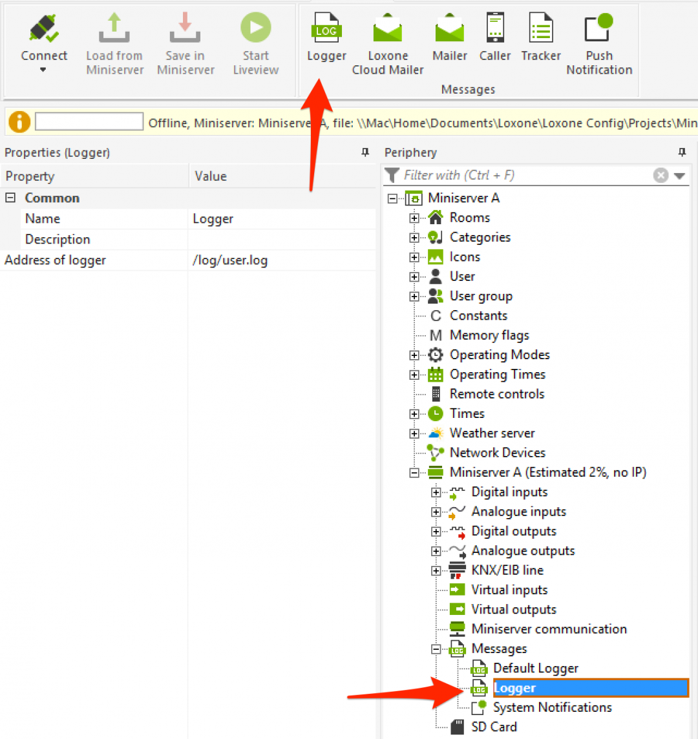
Task: Click the Save in Miniserver icon
Action: tap(185, 29)
